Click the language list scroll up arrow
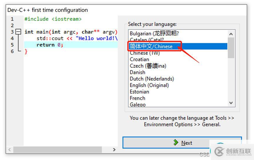Screen dimensions: 254x160 [x=231, y=34]
